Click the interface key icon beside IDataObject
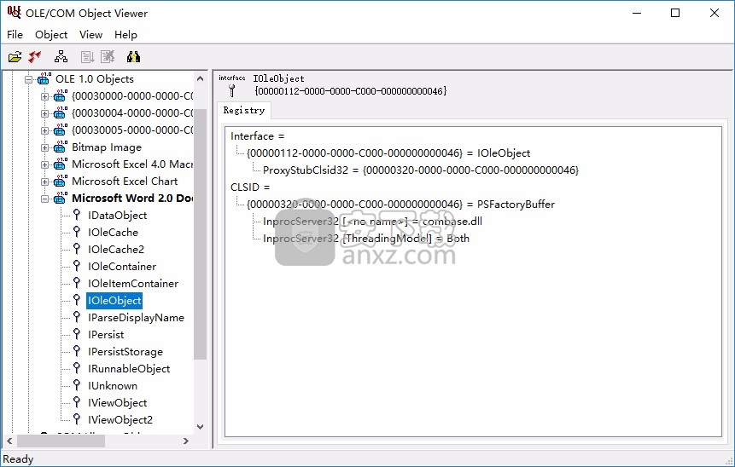This screenshot has height=467, width=735. pyautogui.click(x=77, y=216)
